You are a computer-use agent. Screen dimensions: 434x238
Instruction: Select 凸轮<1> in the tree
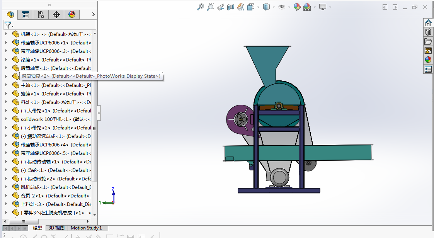[56, 170]
